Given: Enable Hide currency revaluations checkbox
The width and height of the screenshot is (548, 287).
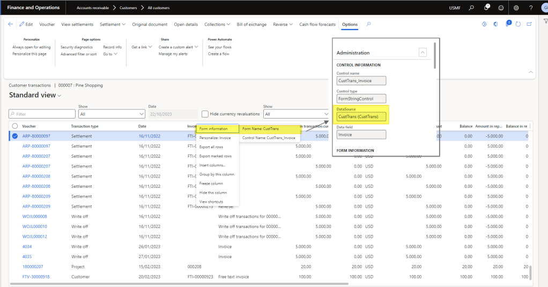Looking at the screenshot, I should (205, 114).
